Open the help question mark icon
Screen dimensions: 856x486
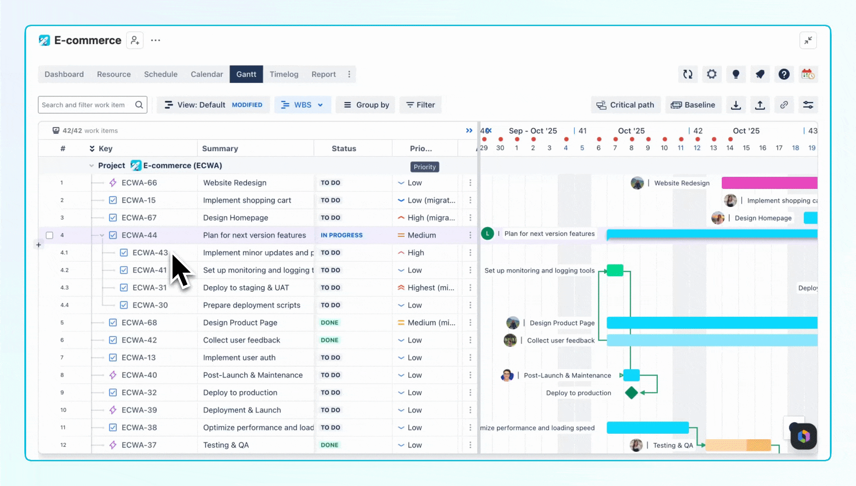coord(784,74)
